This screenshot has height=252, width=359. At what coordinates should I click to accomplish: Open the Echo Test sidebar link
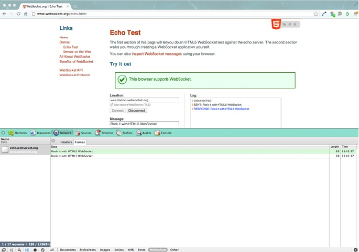71,47
